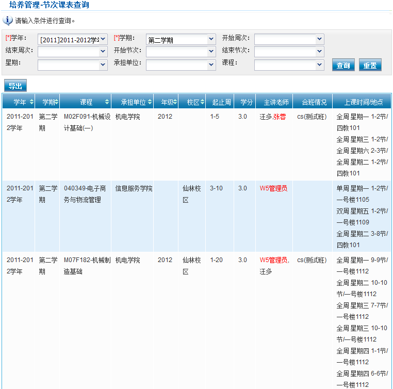Open the 学年 dropdown showing 2011-2012
The height and width of the screenshot is (389, 393).
73,39
